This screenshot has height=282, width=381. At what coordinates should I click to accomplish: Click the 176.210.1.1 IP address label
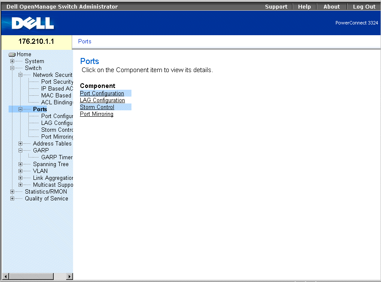(36, 42)
